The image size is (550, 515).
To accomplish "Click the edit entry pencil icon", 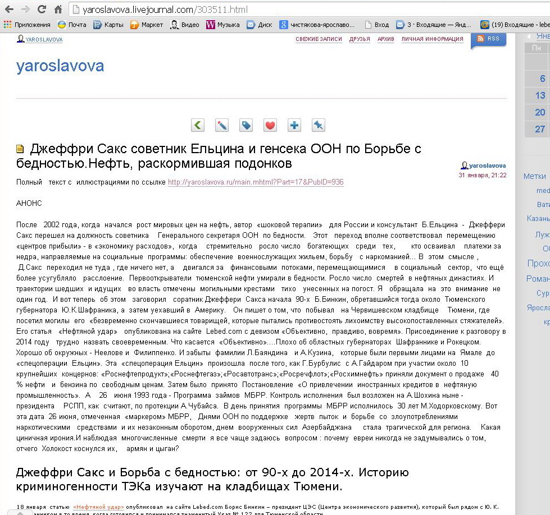I will [x=222, y=125].
